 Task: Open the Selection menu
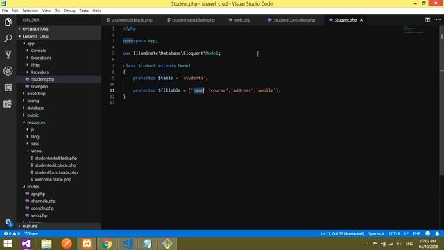tap(30, 11)
